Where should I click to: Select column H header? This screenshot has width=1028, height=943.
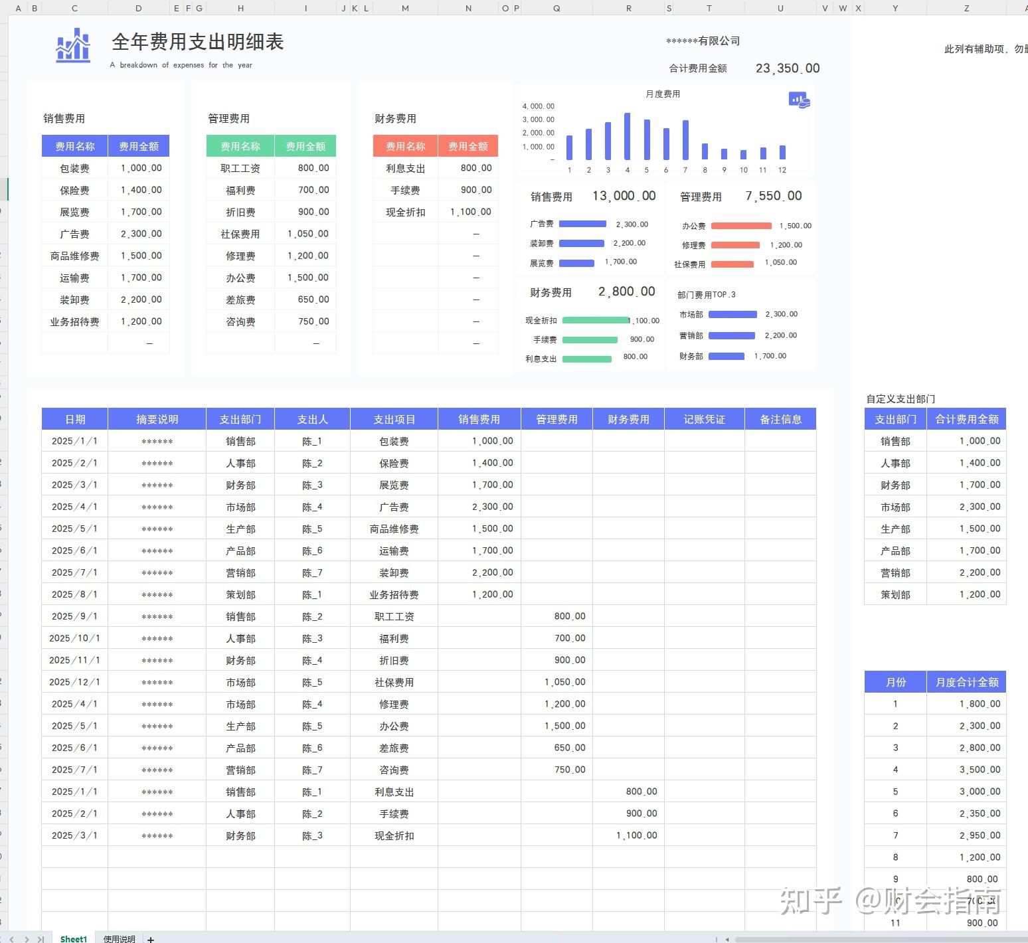240,8
